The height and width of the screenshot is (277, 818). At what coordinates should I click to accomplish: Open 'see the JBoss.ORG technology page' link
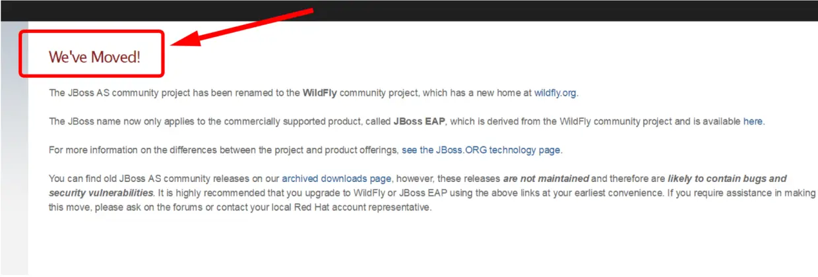(x=481, y=150)
